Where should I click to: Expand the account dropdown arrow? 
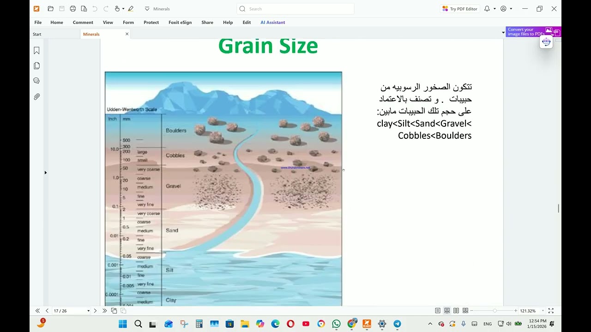[x=511, y=9]
